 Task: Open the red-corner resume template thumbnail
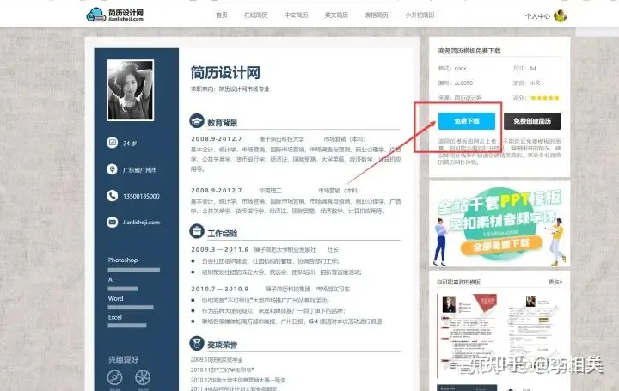tap(467, 336)
